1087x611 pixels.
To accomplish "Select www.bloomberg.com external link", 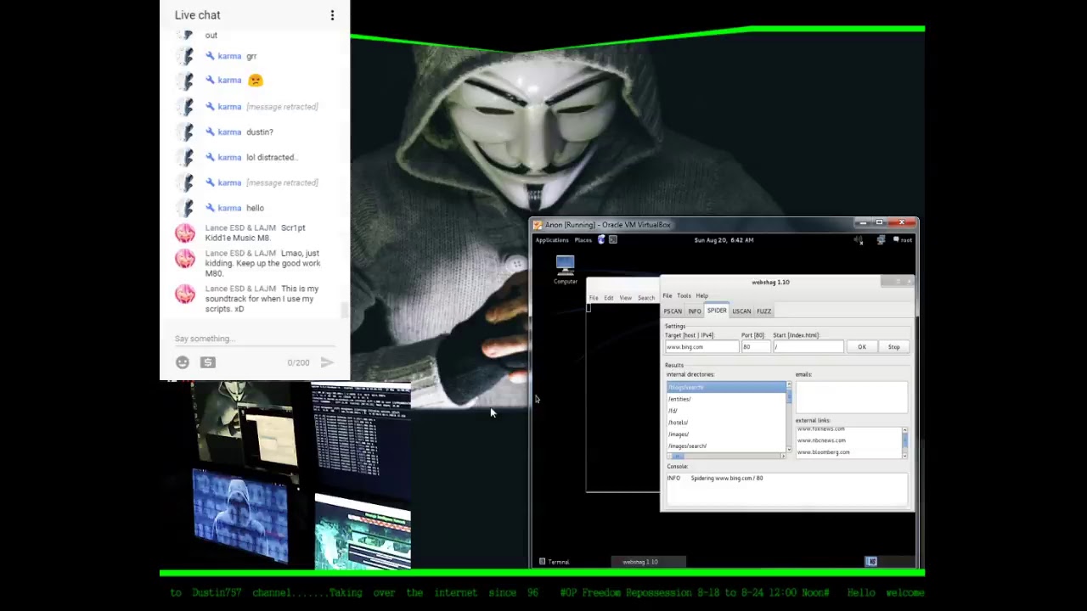I will point(848,452).
